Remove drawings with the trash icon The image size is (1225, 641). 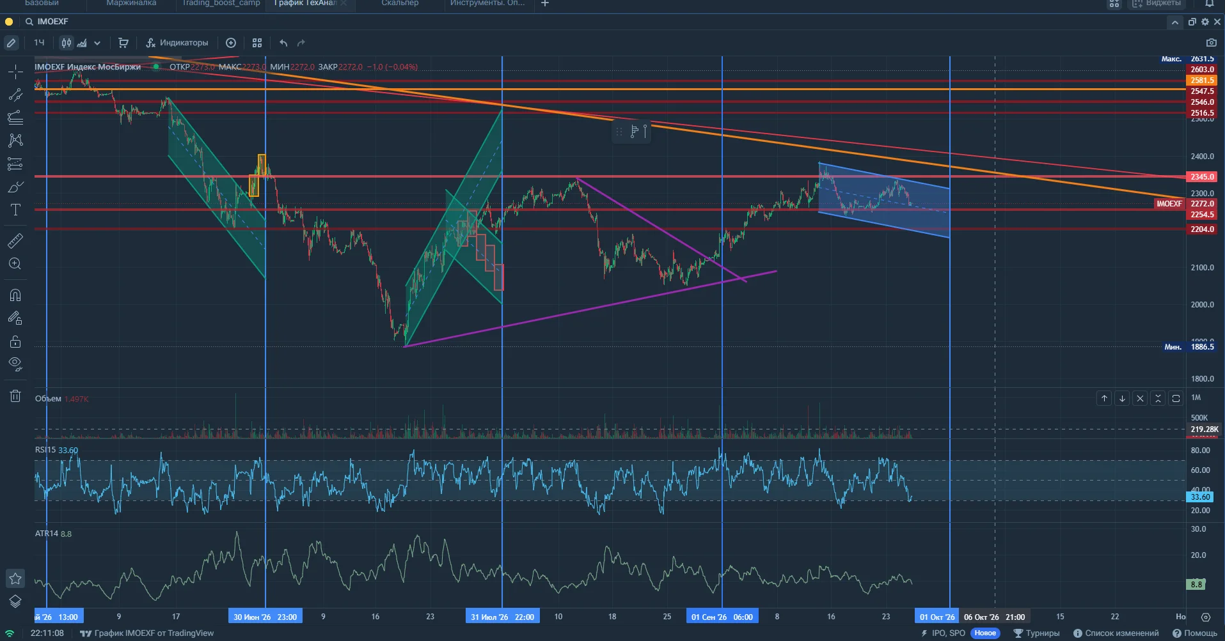click(15, 396)
